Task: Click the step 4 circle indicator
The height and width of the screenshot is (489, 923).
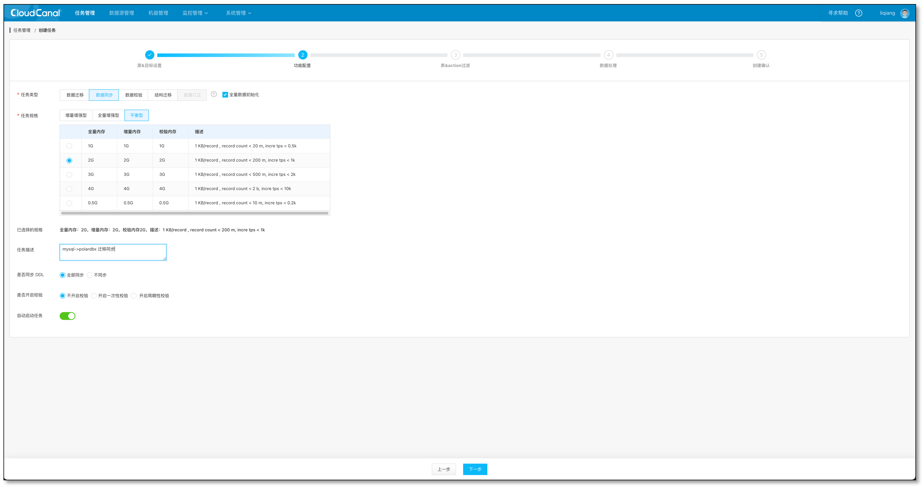Action: point(608,55)
